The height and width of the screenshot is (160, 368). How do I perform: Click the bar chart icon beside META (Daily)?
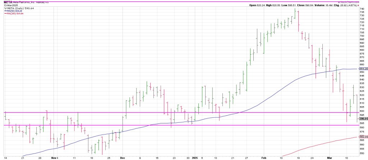5,8
